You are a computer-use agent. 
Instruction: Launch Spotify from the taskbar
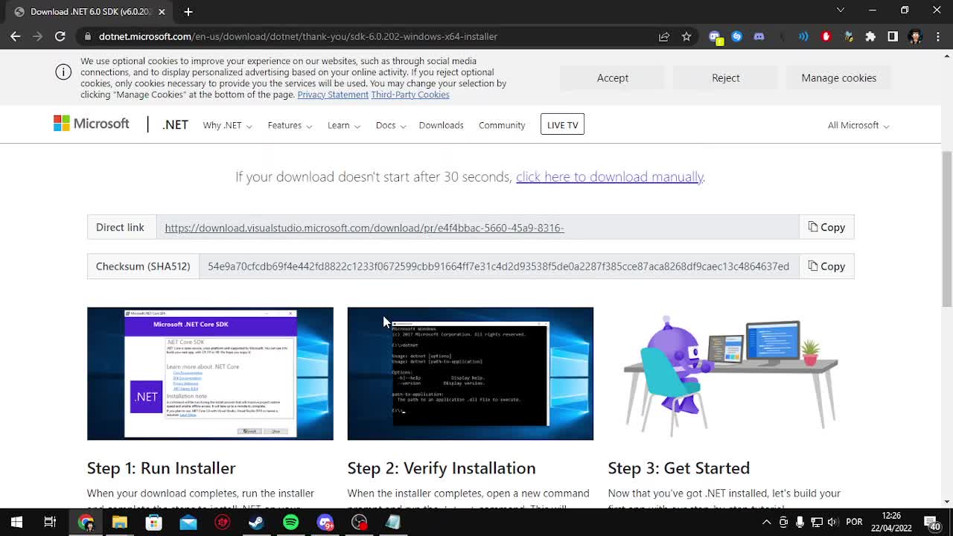(x=290, y=523)
